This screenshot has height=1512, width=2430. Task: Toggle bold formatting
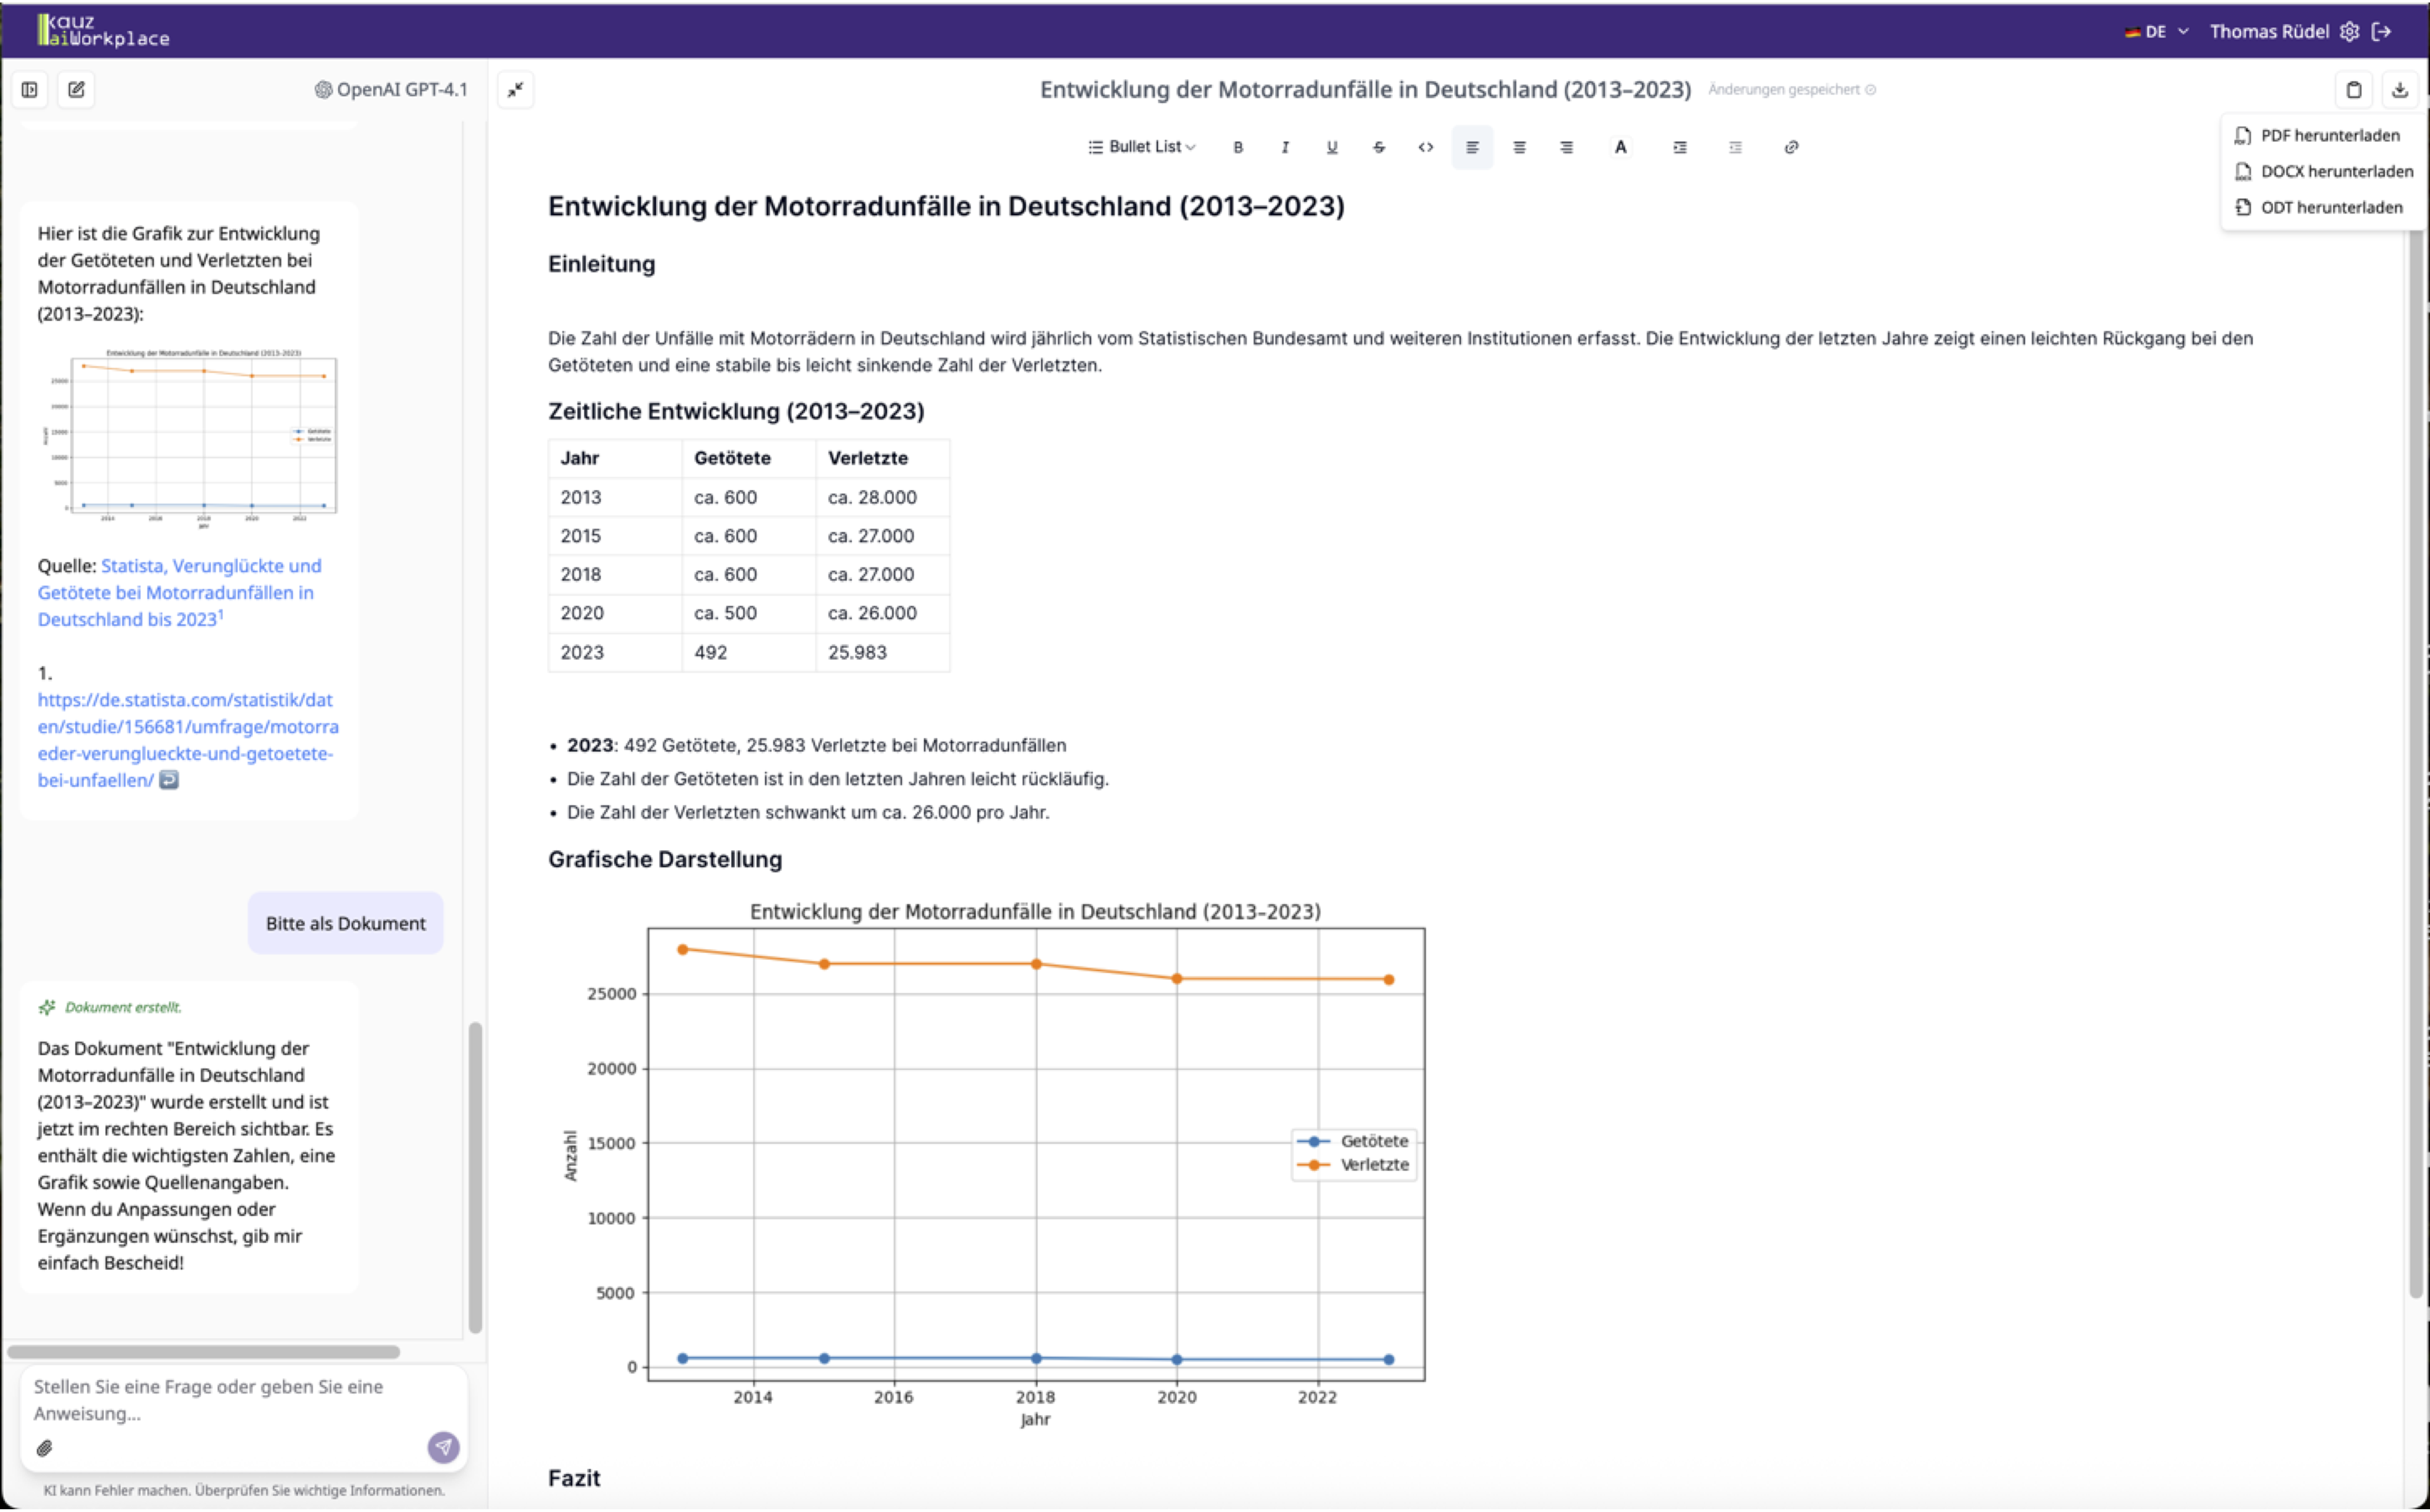1238,147
